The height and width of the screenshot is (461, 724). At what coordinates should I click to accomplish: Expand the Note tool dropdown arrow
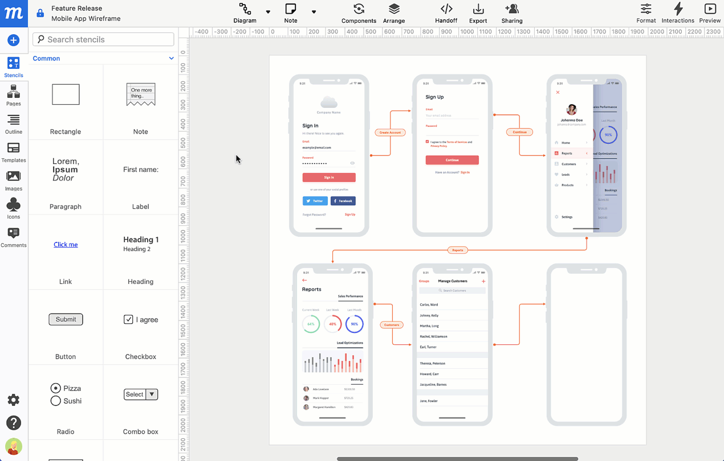[x=314, y=12]
